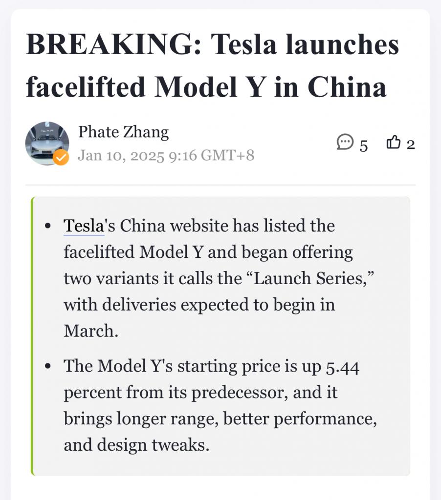Select the second summary bullet dot

pyautogui.click(x=47, y=367)
